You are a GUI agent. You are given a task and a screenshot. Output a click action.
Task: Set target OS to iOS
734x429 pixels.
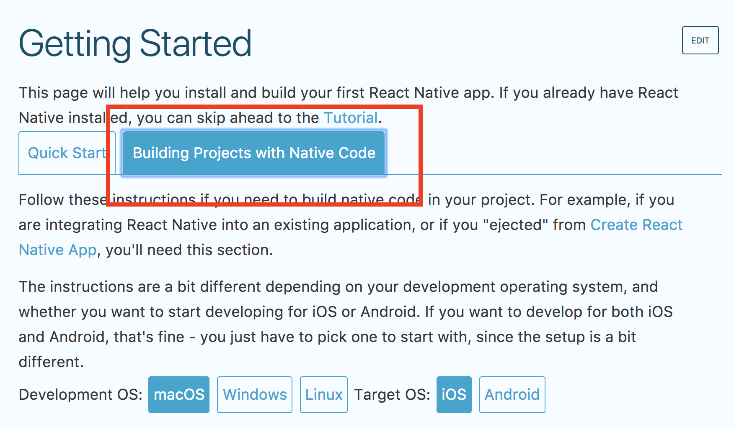pos(454,395)
